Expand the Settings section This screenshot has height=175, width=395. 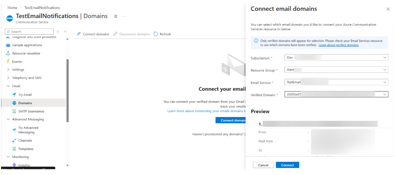8,69
